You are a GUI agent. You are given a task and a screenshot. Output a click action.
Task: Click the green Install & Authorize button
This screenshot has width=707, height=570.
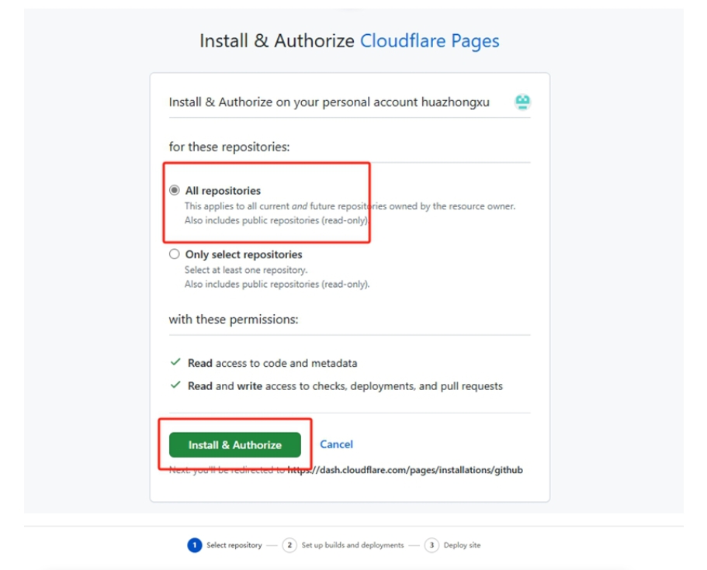[x=235, y=444]
